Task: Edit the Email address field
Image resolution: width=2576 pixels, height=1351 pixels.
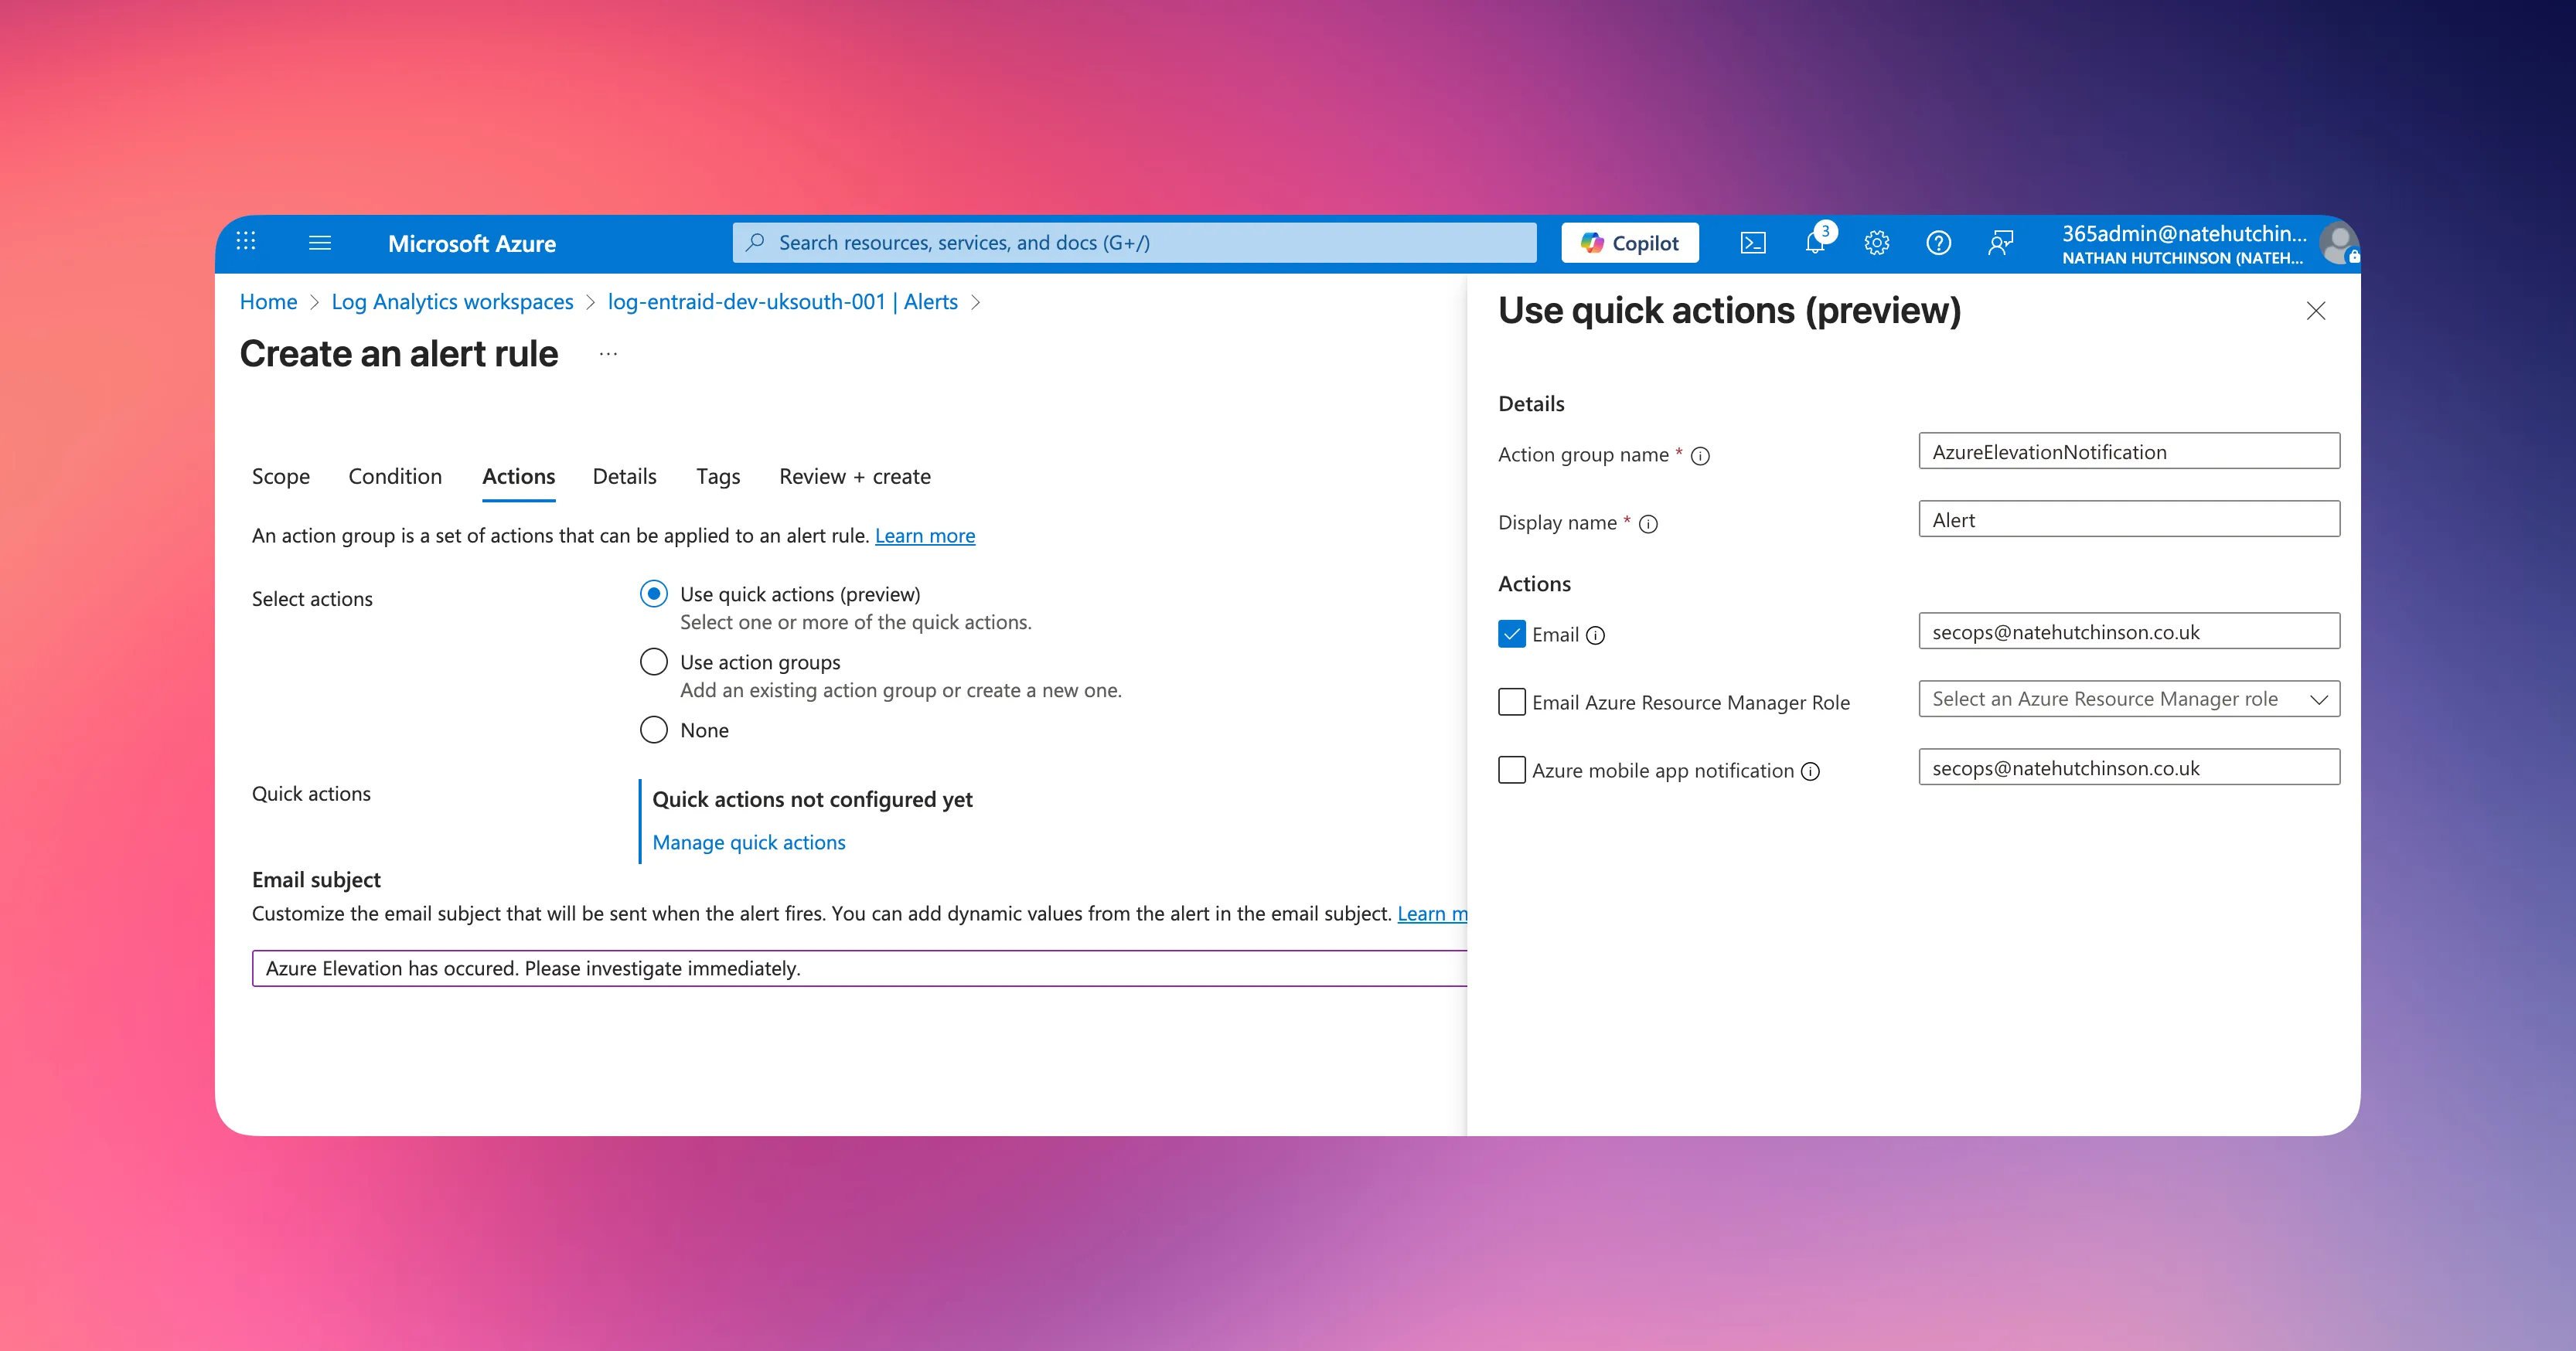Action: tap(2129, 631)
